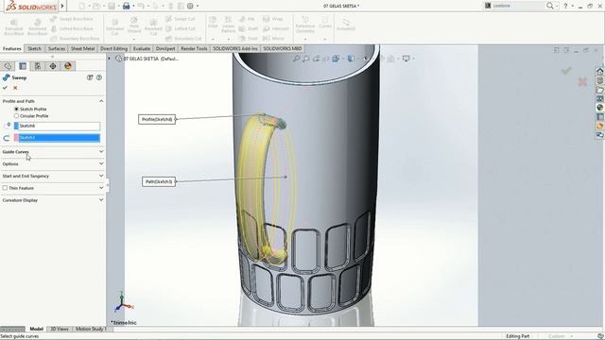Open the FeatureManager design tree tab

[8, 66]
